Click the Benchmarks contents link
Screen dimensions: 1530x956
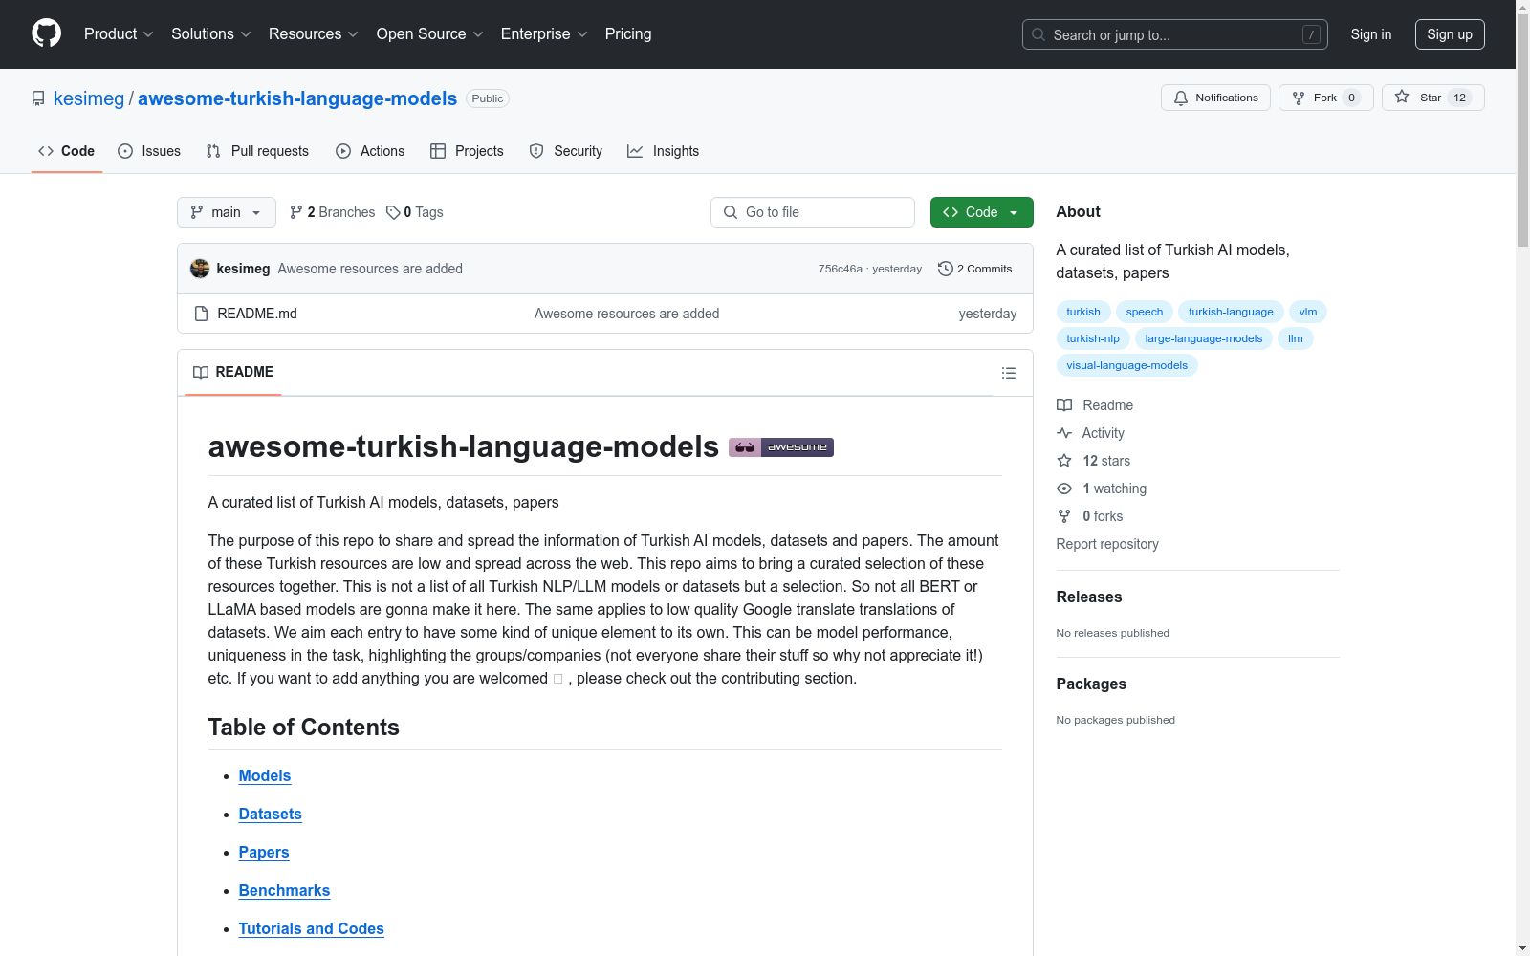284,891
